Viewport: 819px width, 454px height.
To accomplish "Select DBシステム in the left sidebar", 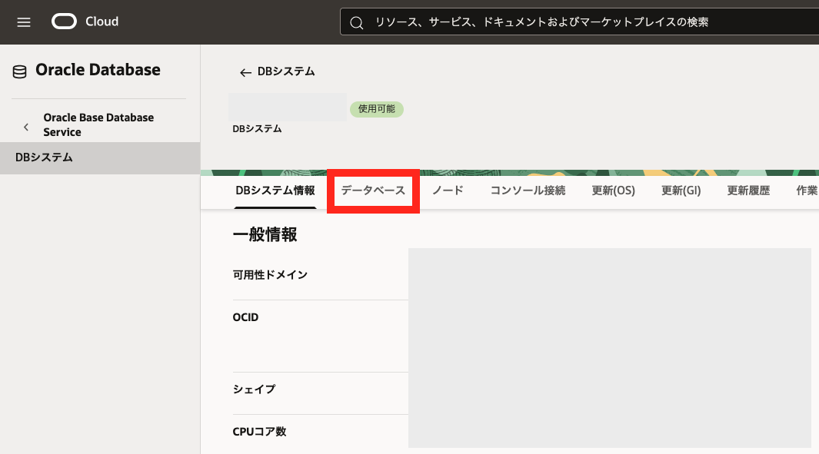I will [x=44, y=157].
